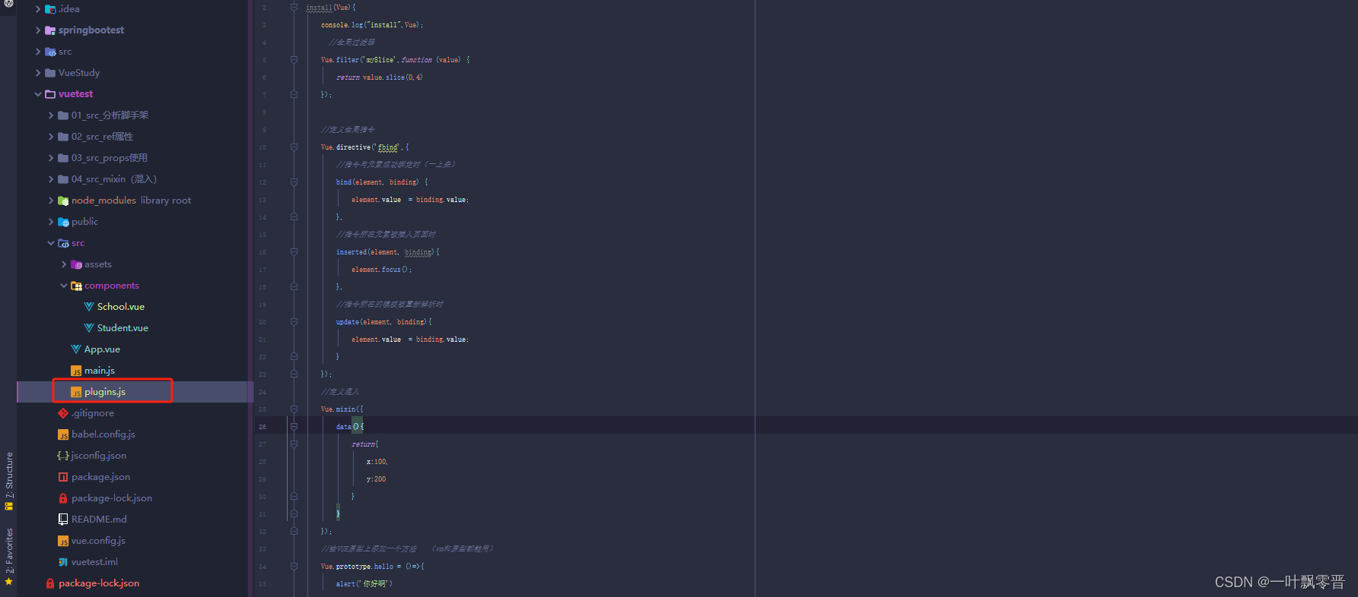Fold the Vue.prototype.hello block at line 34
The image size is (1358, 597).
pos(294,566)
